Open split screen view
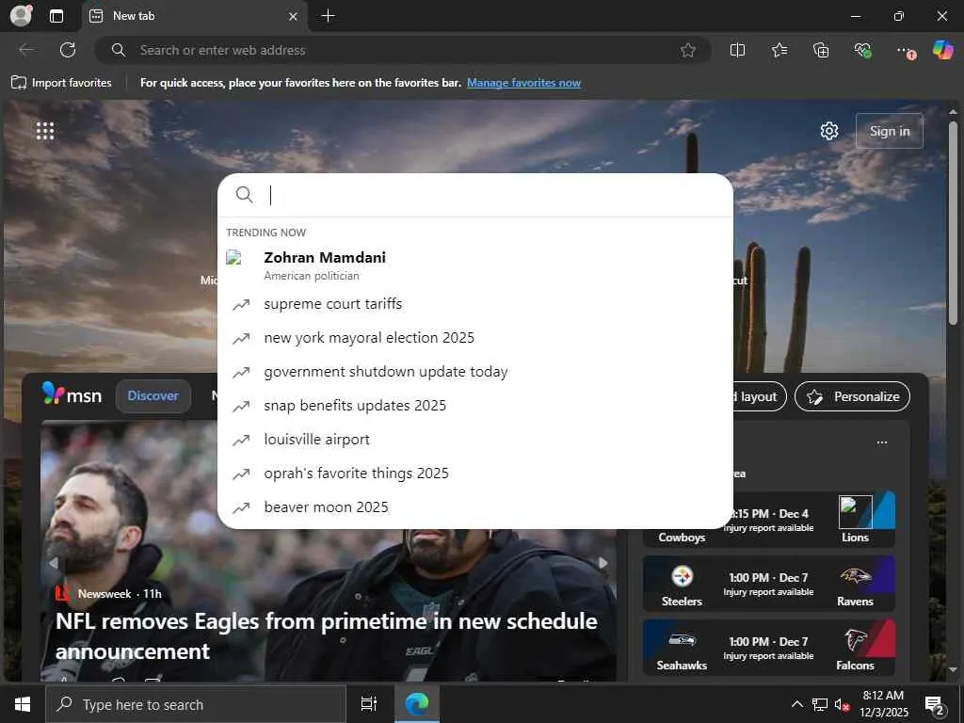 [x=737, y=50]
